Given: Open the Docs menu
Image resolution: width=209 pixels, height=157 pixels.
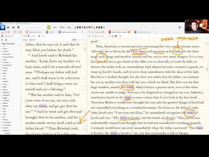Looking at the screenshot, I should click(55, 27).
